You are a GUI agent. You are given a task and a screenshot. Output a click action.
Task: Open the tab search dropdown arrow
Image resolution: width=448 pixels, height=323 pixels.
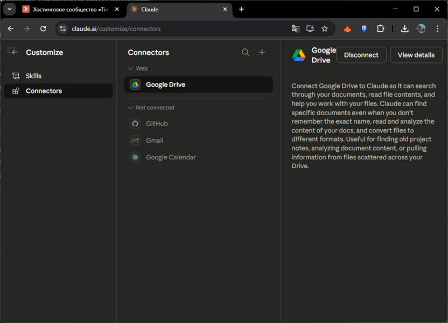pyautogui.click(x=9, y=9)
